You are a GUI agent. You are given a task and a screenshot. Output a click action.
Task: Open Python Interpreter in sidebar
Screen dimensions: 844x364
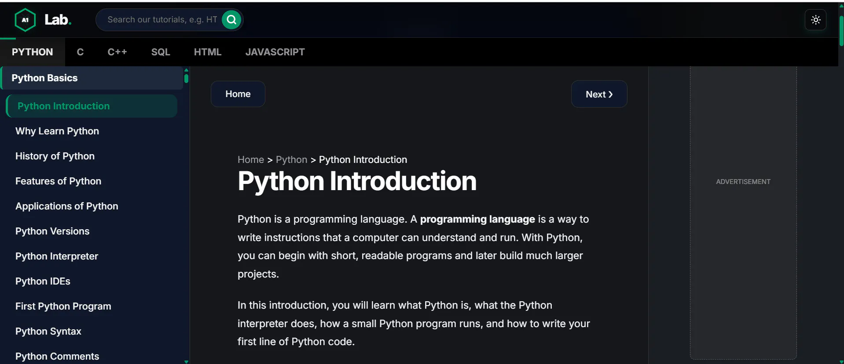pos(57,256)
